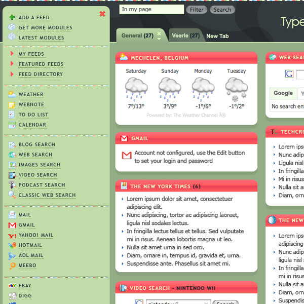
Task: Click the Digg icon in sidebar
Action: tap(12, 296)
